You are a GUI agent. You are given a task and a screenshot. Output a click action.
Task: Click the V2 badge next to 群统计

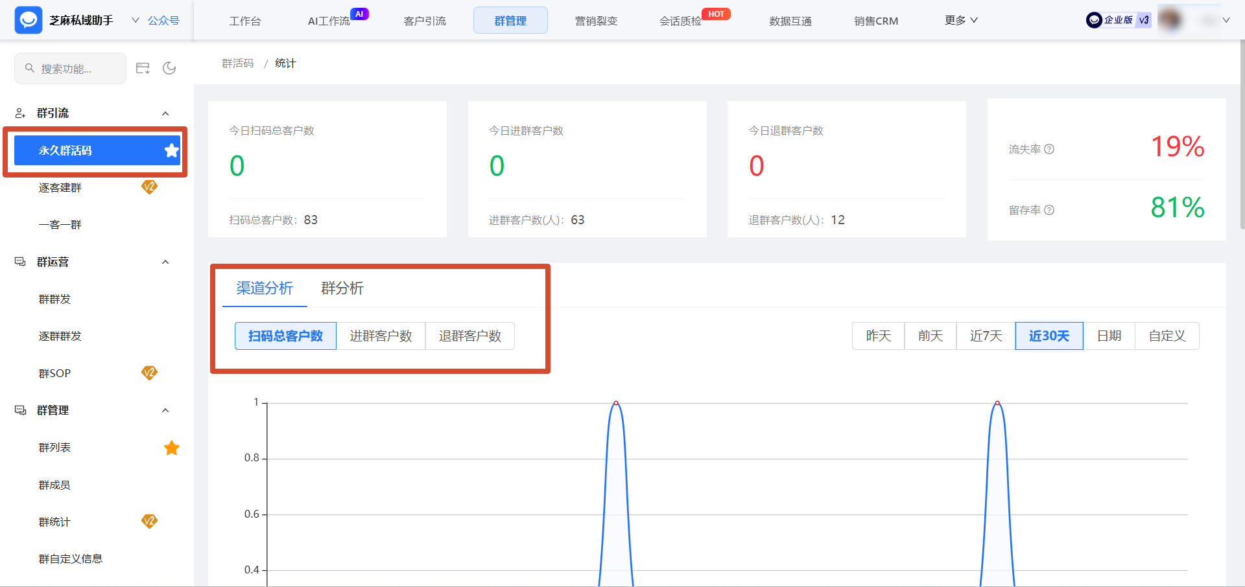150,522
